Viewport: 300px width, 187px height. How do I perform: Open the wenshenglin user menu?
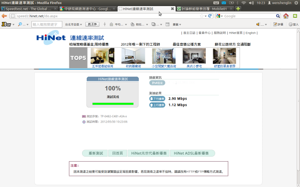[279, 3]
